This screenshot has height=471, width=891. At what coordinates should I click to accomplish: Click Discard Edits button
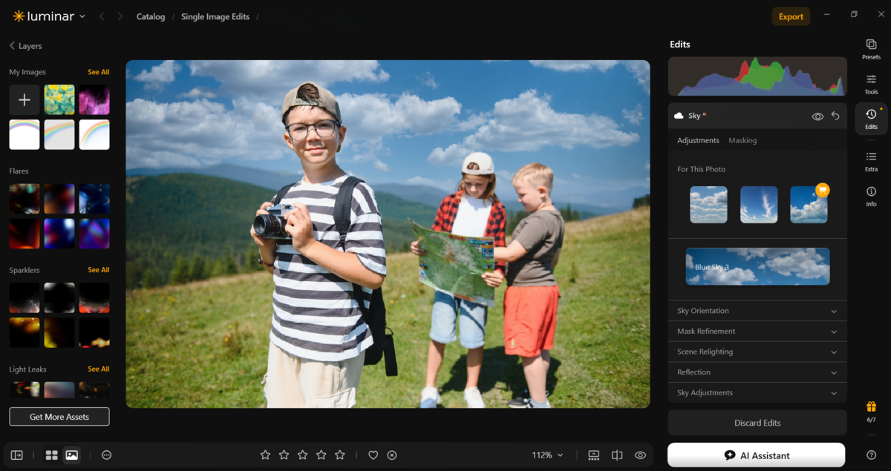[757, 423]
